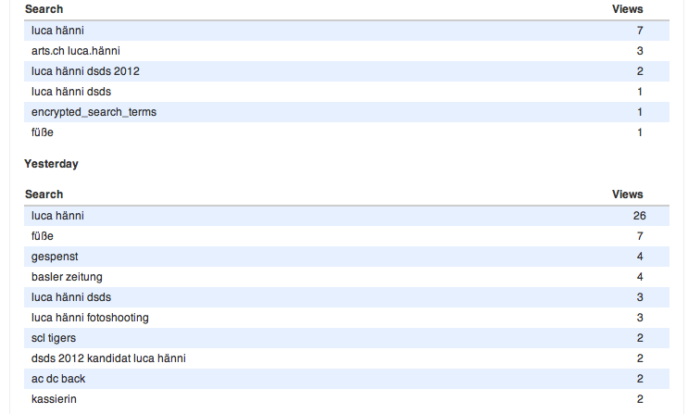Viewport: 688px width, 414px height.
Task: Click view count 1 for encrypted_search_terms
Action: click(x=640, y=112)
